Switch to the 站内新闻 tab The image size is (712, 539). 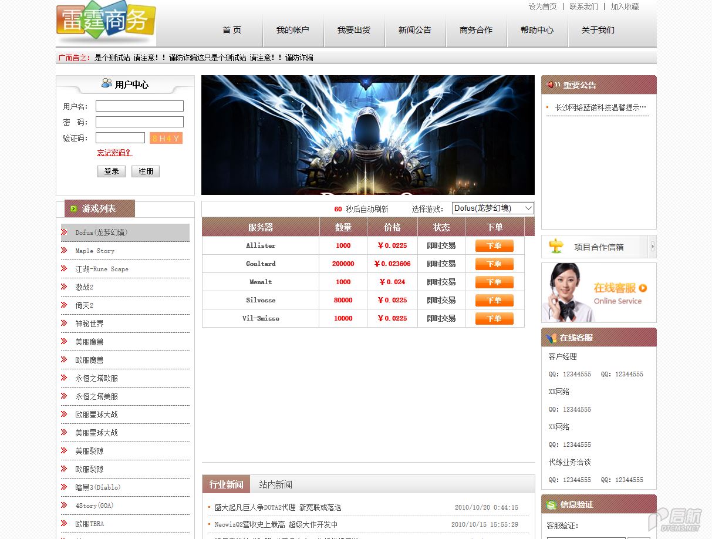(x=276, y=484)
